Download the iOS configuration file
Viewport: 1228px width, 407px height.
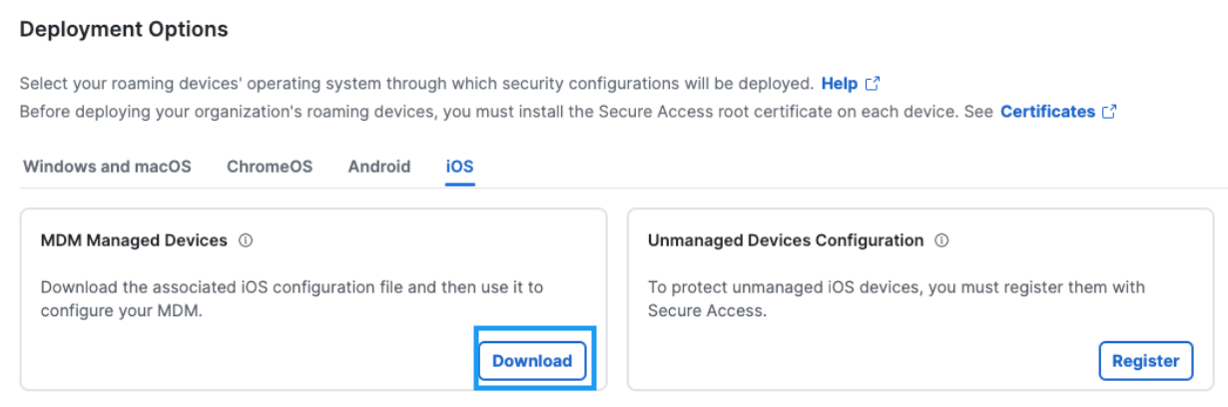click(x=532, y=361)
